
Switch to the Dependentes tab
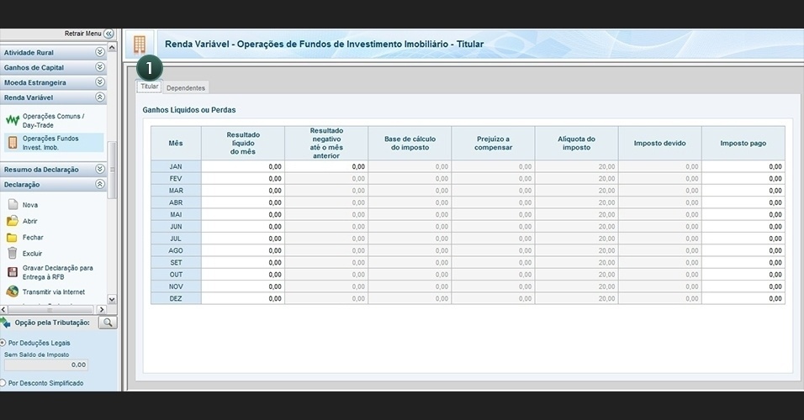click(x=186, y=87)
